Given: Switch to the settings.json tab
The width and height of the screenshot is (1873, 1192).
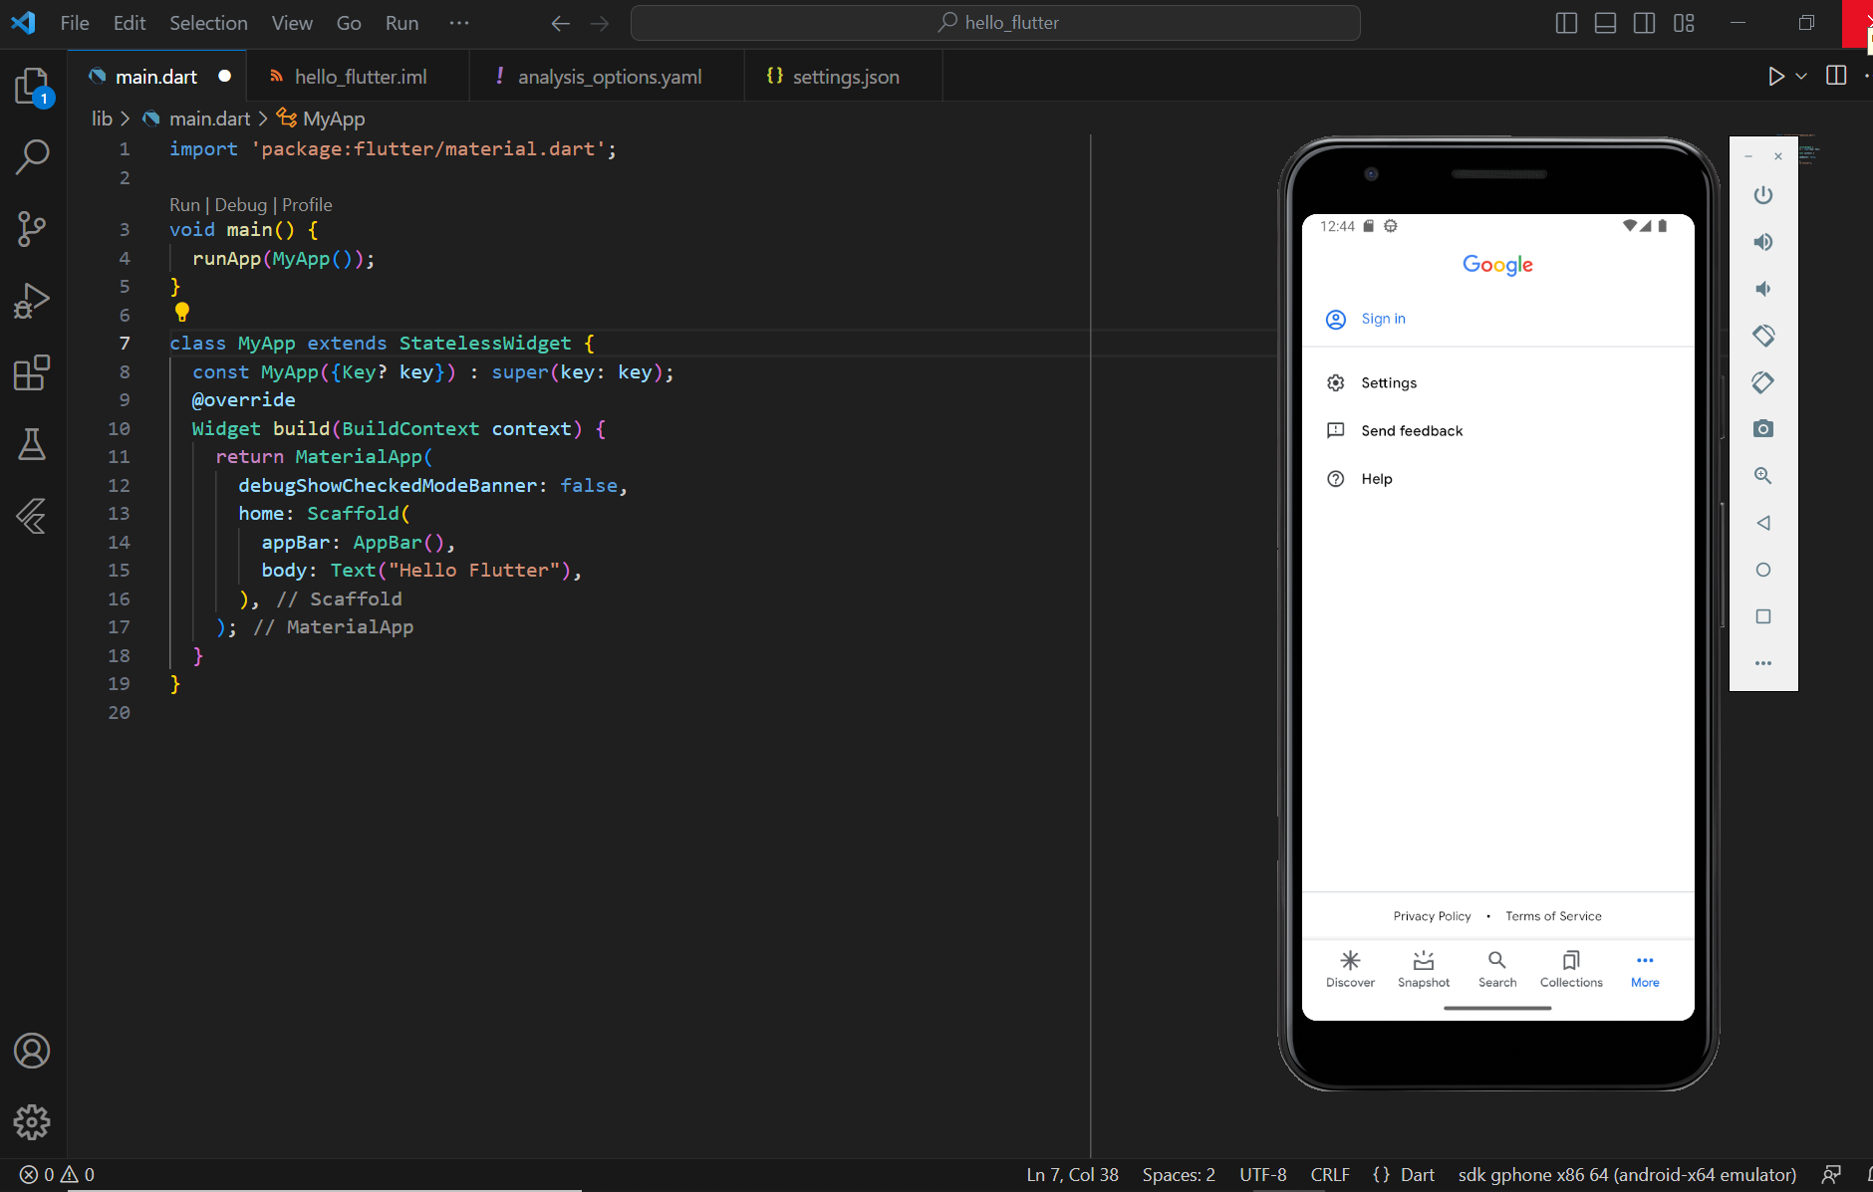Looking at the screenshot, I should (843, 77).
